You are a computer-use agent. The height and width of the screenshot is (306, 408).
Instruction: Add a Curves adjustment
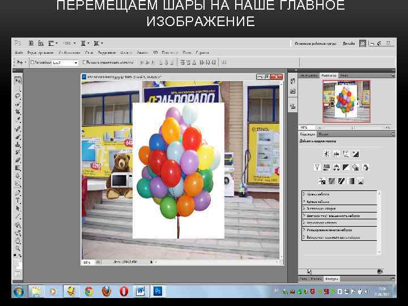tap(346, 154)
